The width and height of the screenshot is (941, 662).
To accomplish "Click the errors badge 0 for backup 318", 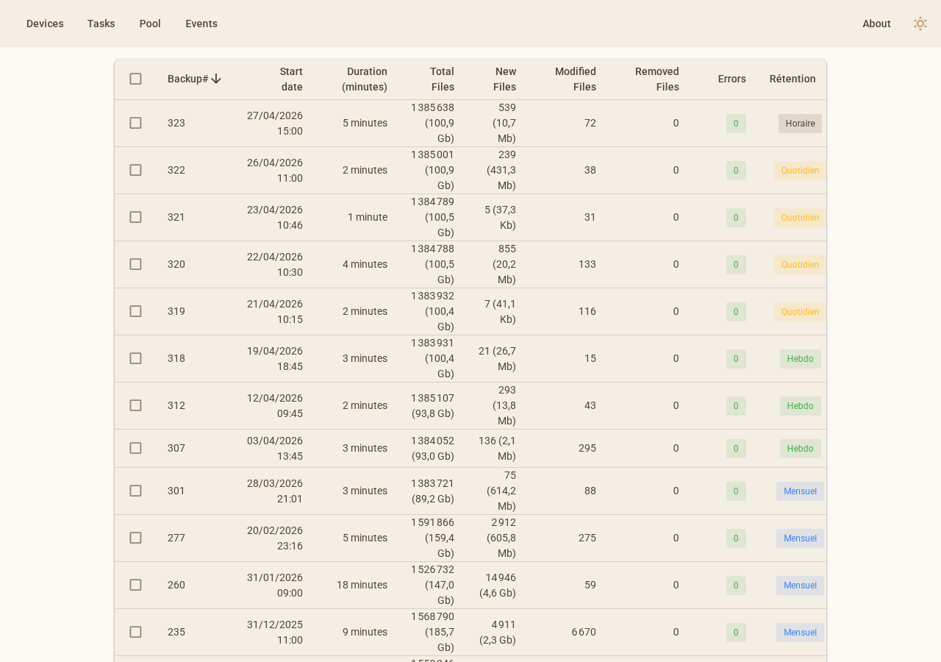I will click(x=736, y=359).
